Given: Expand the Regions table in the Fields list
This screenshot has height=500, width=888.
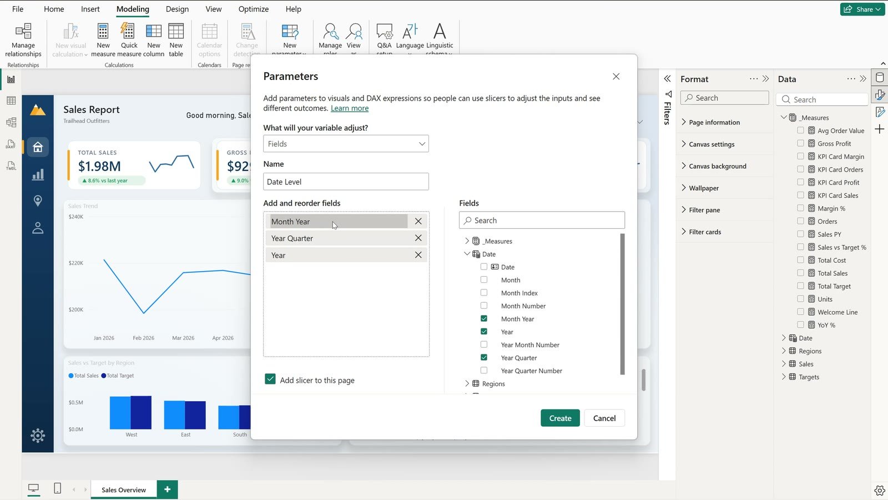Looking at the screenshot, I should (467, 384).
